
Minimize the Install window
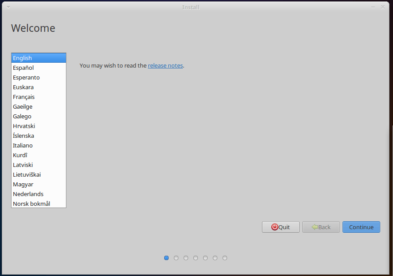(x=373, y=7)
